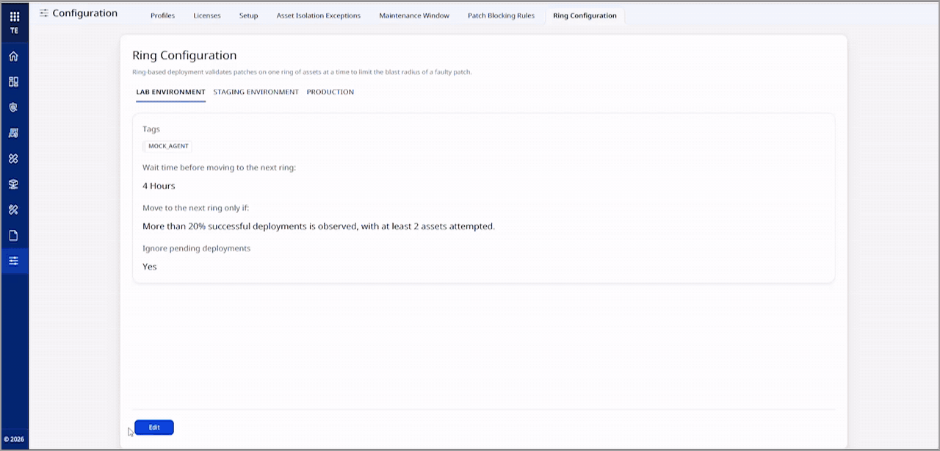Open the dashboard tiles icon in sidebar

(13, 82)
